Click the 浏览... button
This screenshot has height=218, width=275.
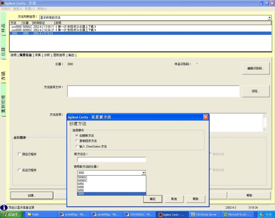coord(256,91)
